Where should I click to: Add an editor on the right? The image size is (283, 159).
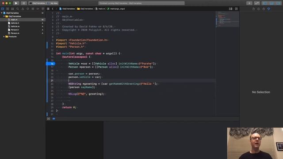(x=236, y=9)
